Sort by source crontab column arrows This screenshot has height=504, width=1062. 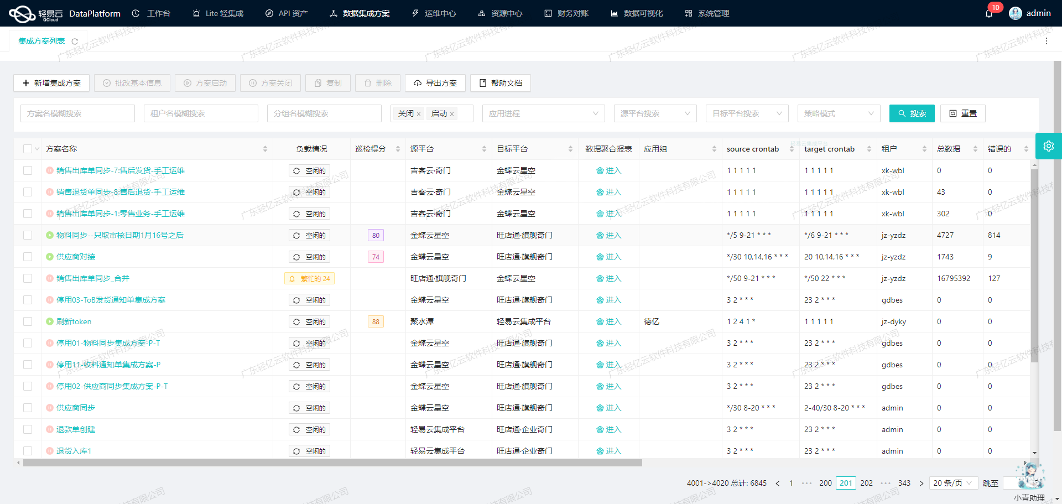[x=792, y=149]
